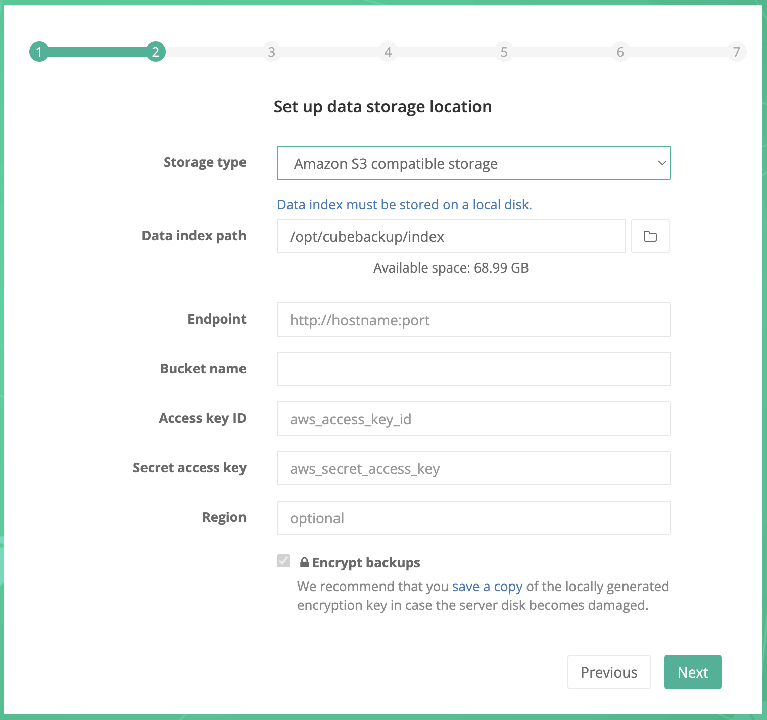Click the Next button
Viewport: 767px width, 720px height.
(x=692, y=672)
